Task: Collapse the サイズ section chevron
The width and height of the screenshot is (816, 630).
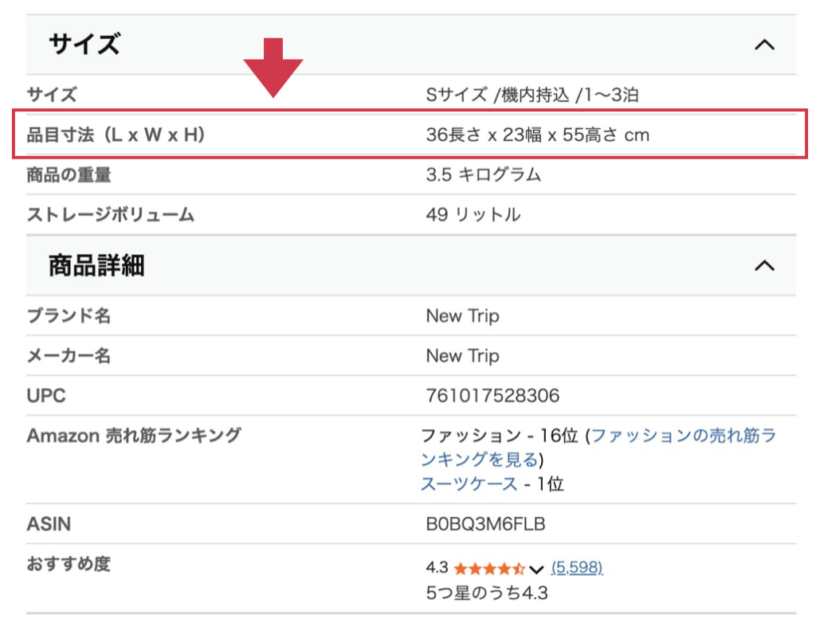Action: (763, 45)
